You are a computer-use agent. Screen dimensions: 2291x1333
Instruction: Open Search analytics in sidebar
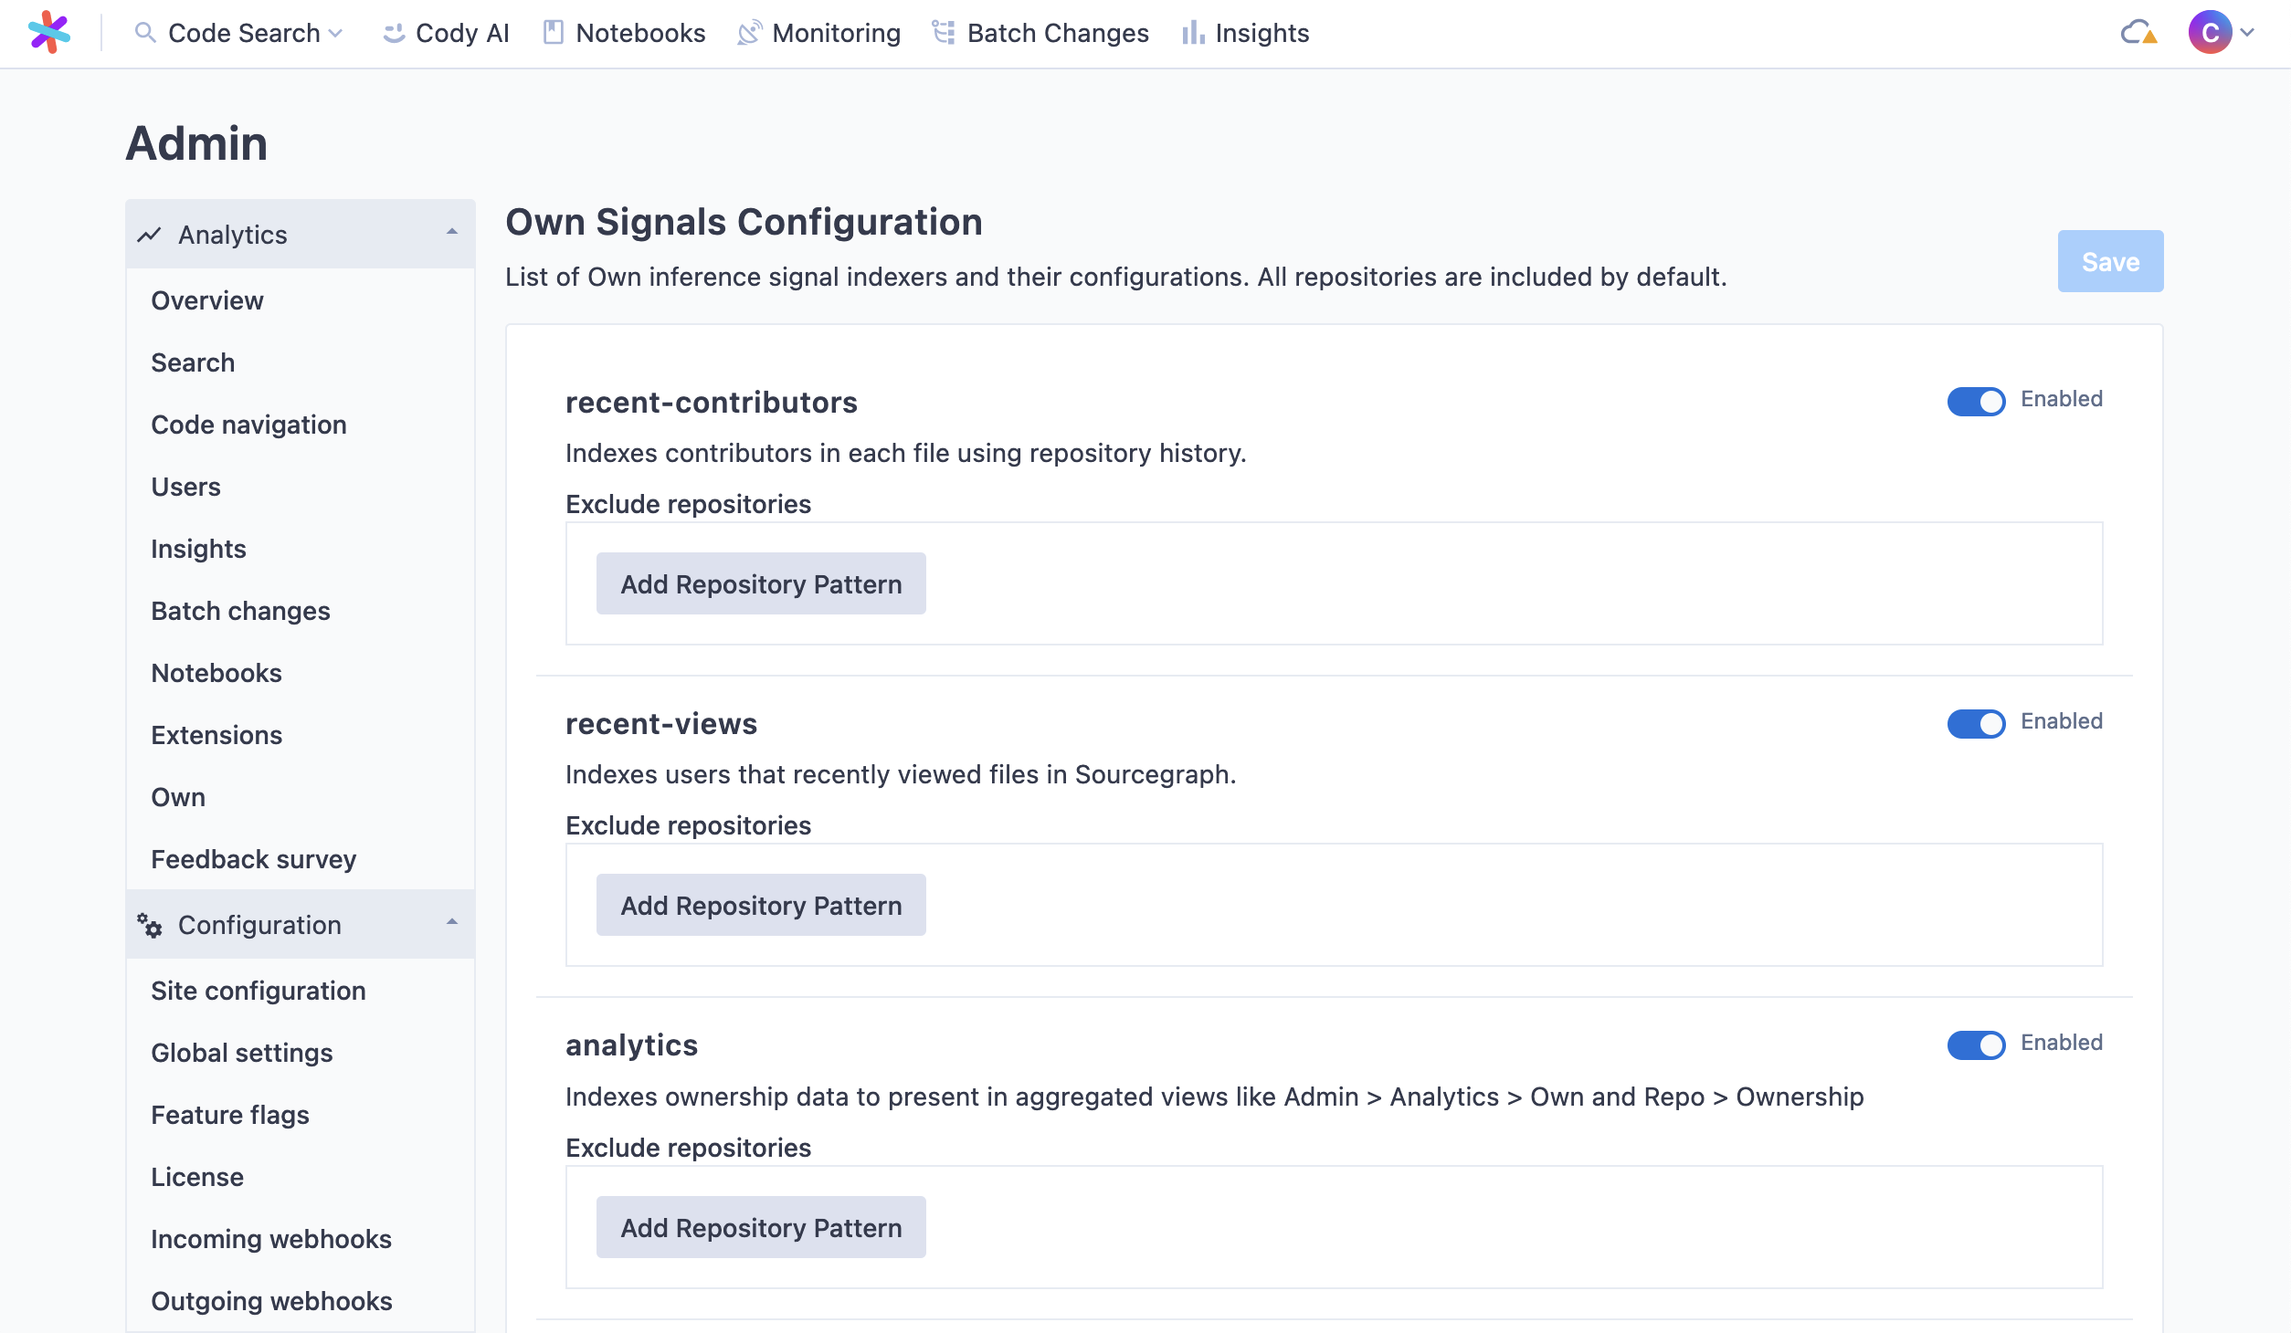pos(300,362)
